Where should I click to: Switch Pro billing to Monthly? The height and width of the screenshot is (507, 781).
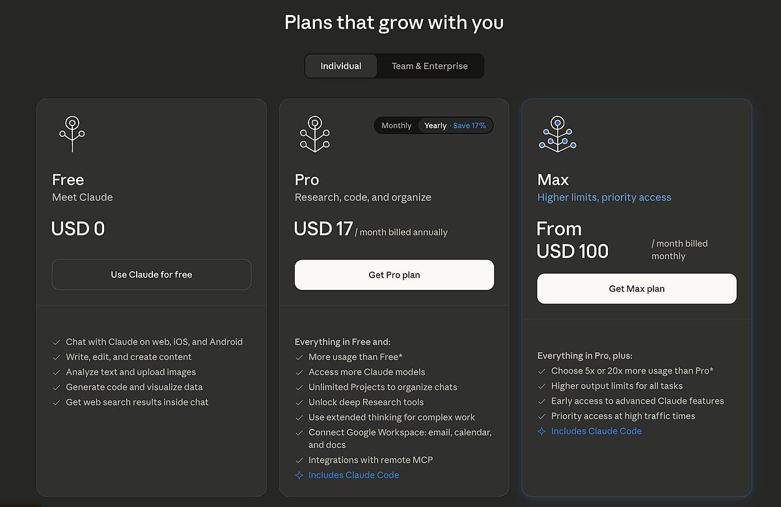point(396,125)
